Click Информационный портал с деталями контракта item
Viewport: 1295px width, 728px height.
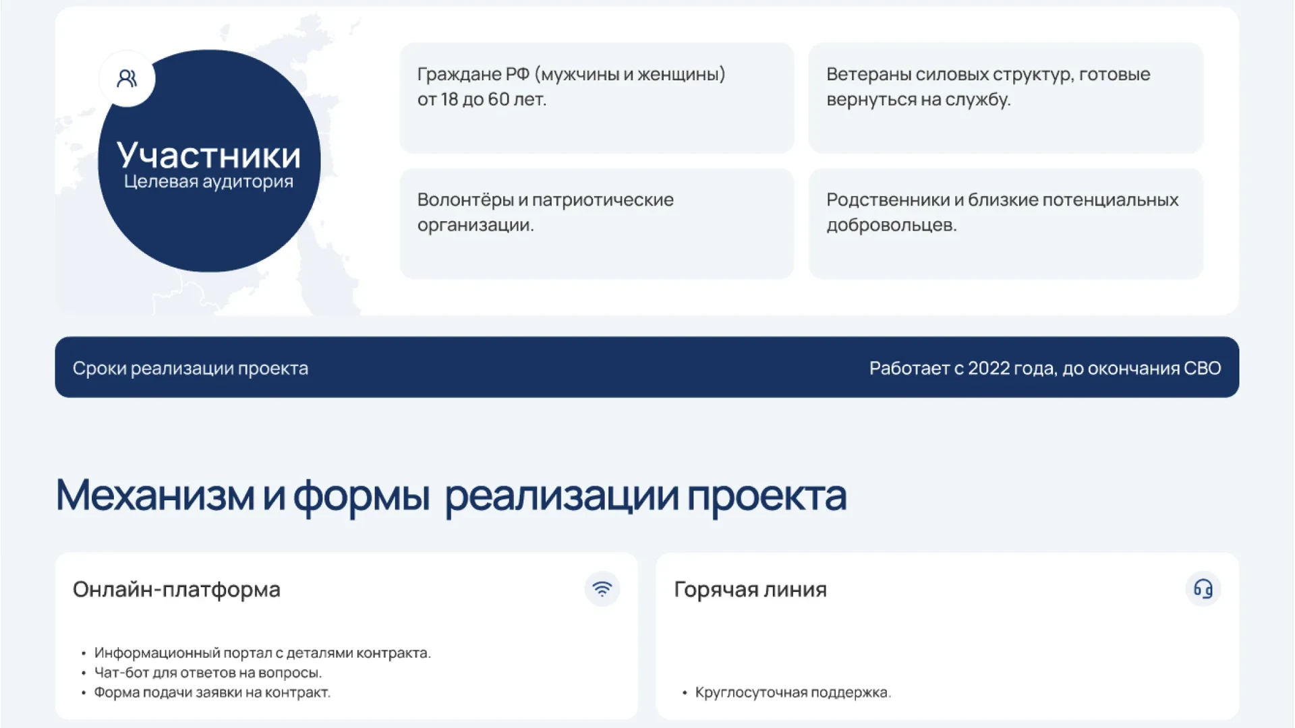pos(262,653)
